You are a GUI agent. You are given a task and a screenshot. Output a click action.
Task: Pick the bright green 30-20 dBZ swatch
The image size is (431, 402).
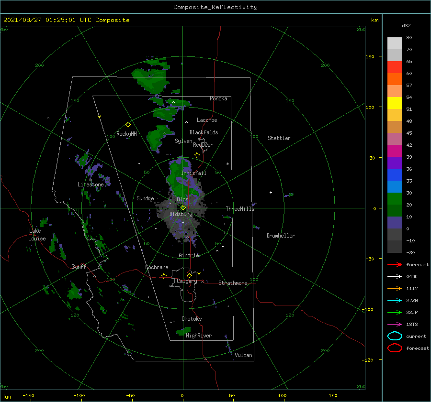click(x=395, y=199)
